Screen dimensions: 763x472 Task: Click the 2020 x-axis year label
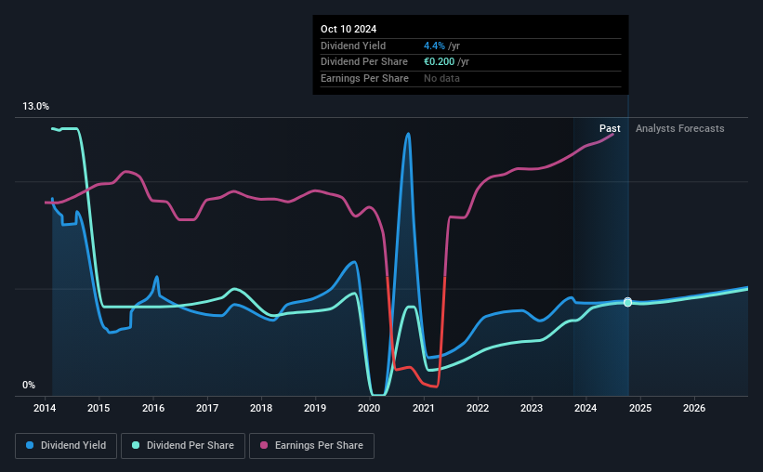click(369, 408)
